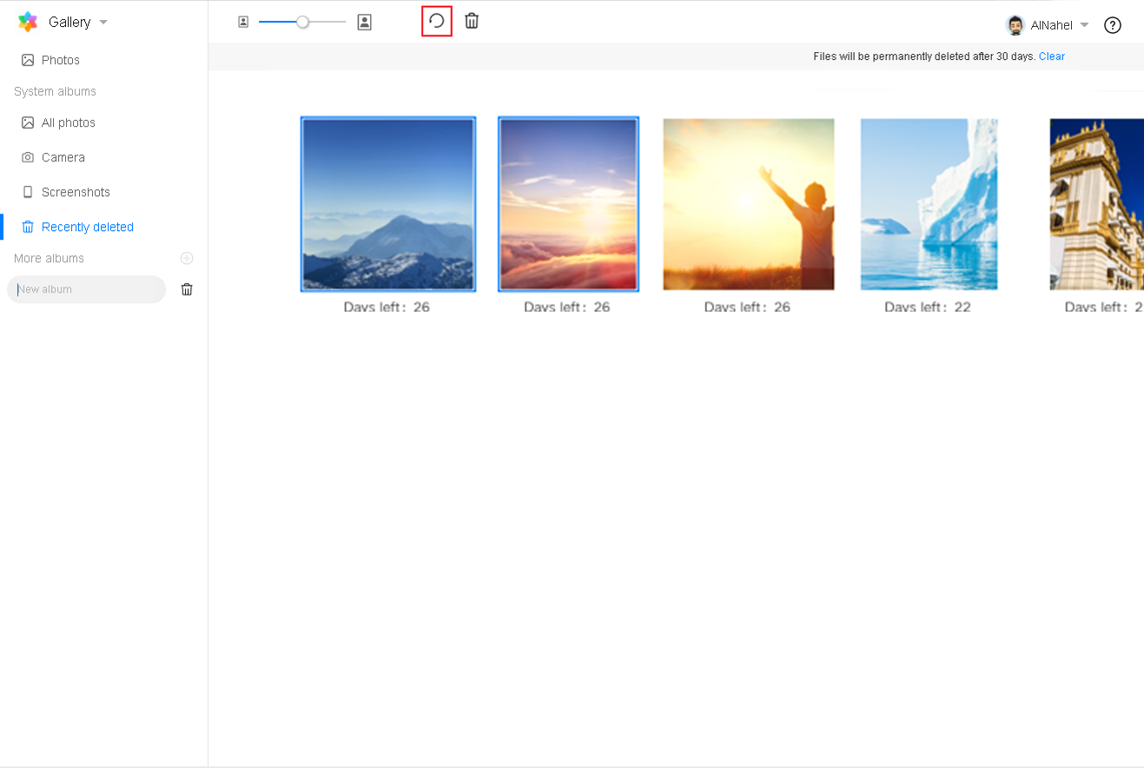Open the Camera album
This screenshot has width=1144, height=772.
tap(63, 157)
